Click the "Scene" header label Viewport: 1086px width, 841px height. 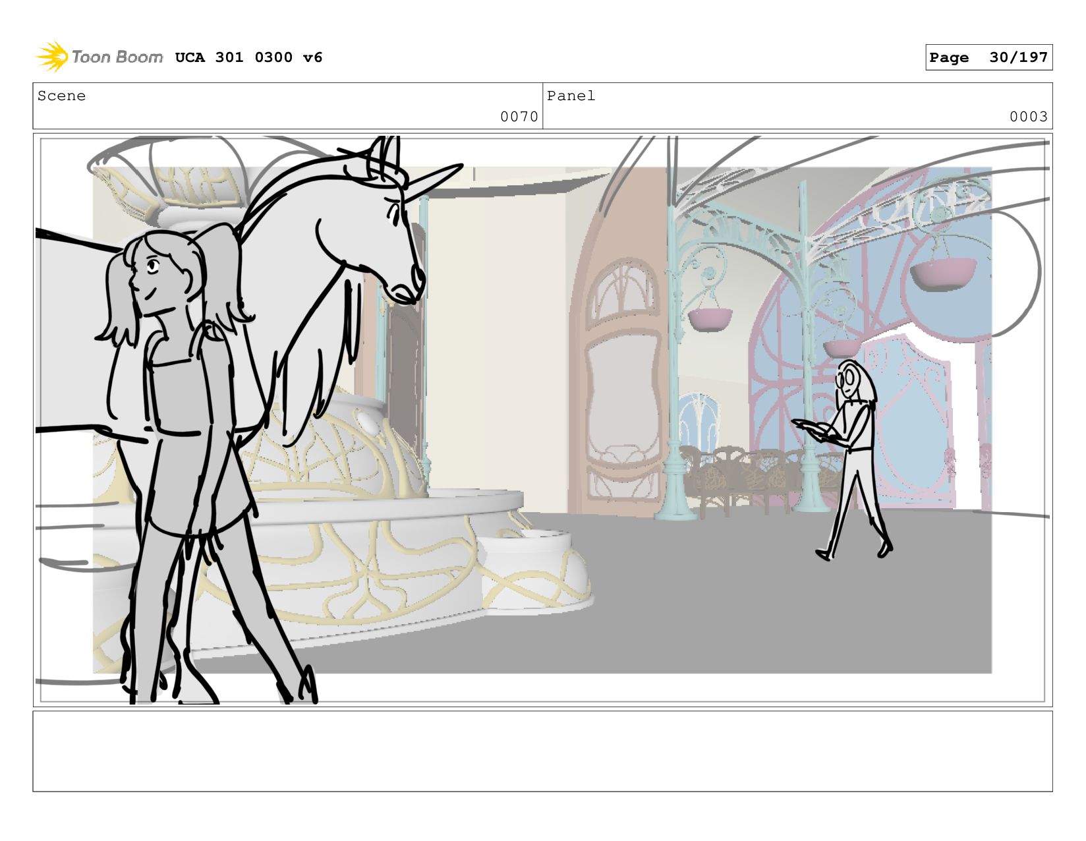pos(61,96)
